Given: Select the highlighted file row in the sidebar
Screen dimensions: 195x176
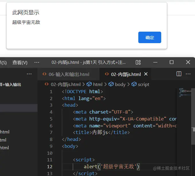Looking at the screenshot, I should [x=19, y=108].
